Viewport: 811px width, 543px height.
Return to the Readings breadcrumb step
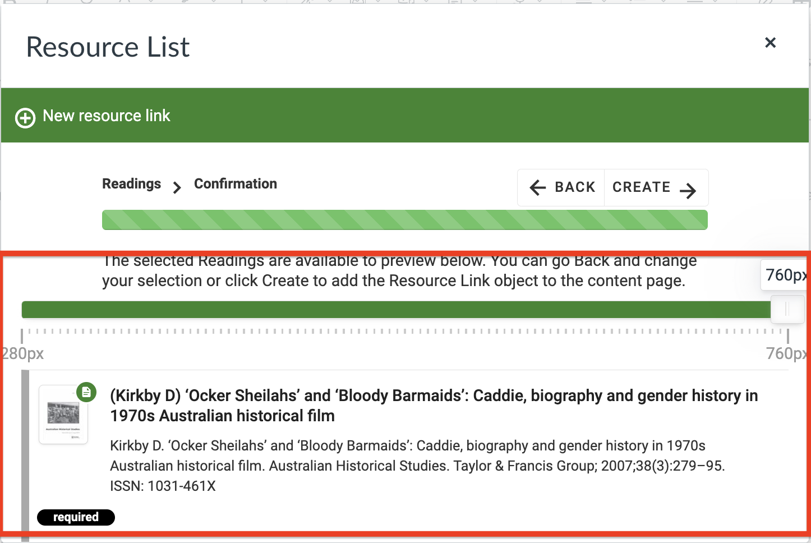click(x=131, y=183)
